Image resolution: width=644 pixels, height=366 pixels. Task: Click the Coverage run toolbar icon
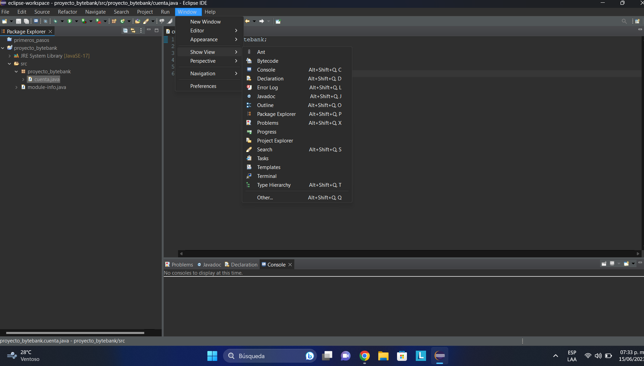tap(84, 21)
